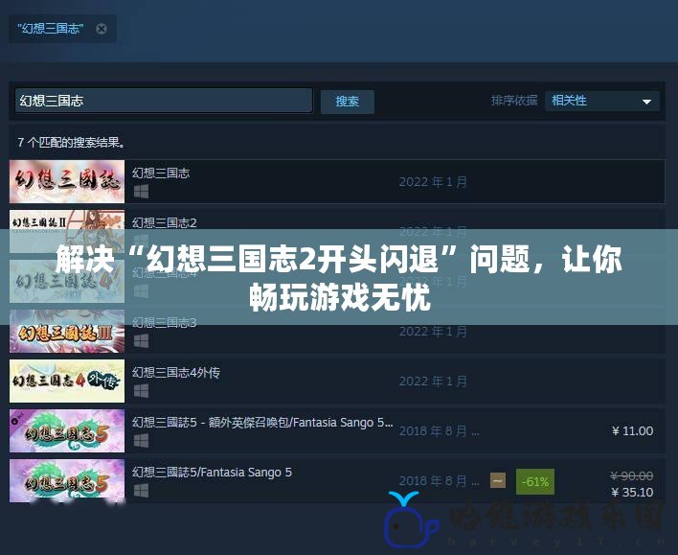Viewport: 678px width, 555px height.
Task: Click the ¥ 11.00 price
Action: [633, 431]
